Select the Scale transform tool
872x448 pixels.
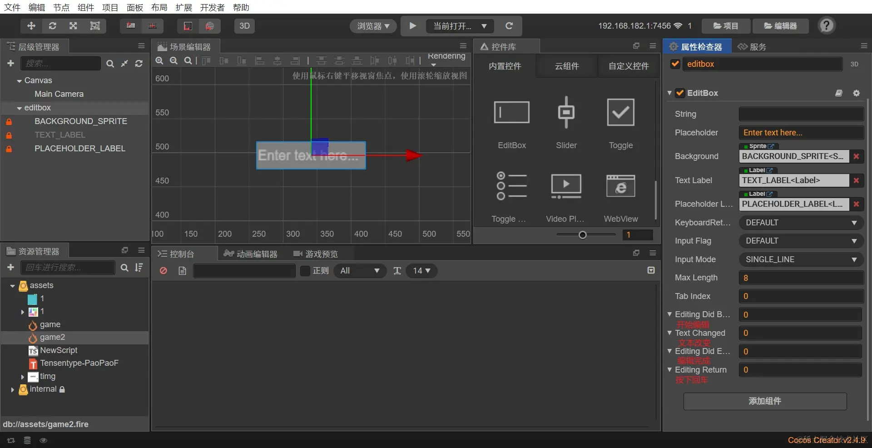(x=73, y=26)
